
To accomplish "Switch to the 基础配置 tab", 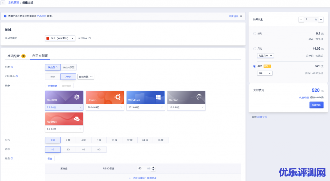I will (x=14, y=56).
